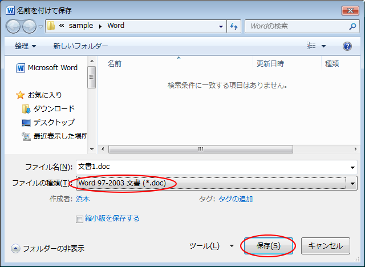Close the 名前を付けて保存 dialog

(350, 10)
